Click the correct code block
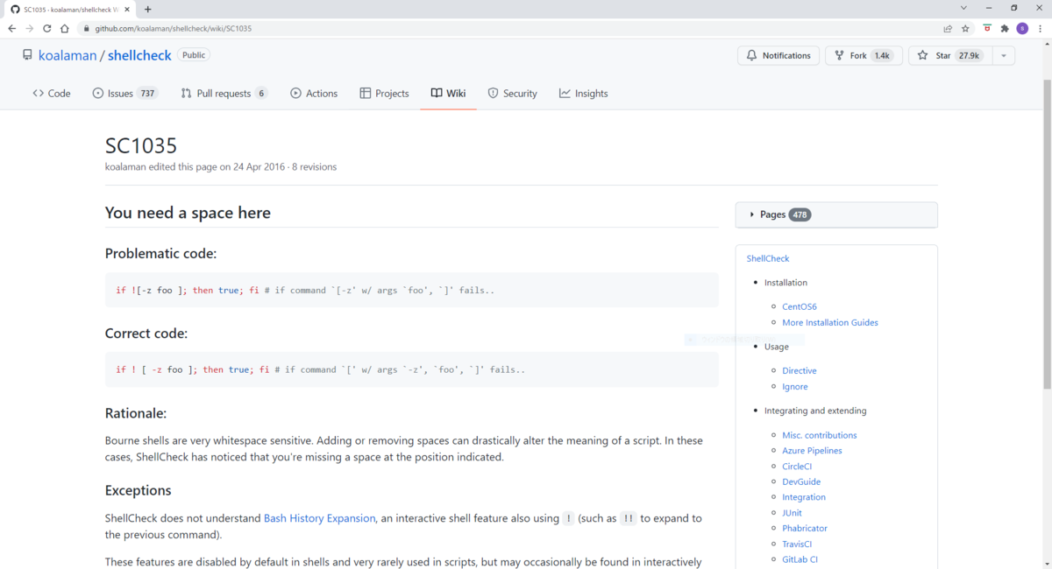The height and width of the screenshot is (569, 1052). (411, 369)
